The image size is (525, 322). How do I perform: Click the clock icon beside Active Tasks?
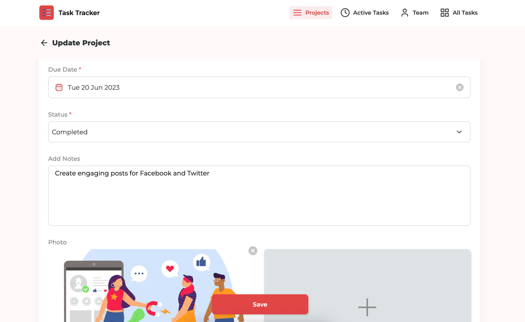(x=345, y=13)
